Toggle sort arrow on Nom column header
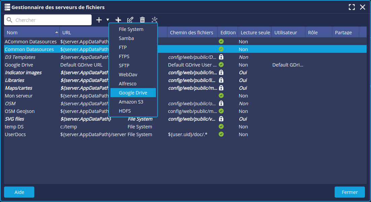 [x=57, y=32]
